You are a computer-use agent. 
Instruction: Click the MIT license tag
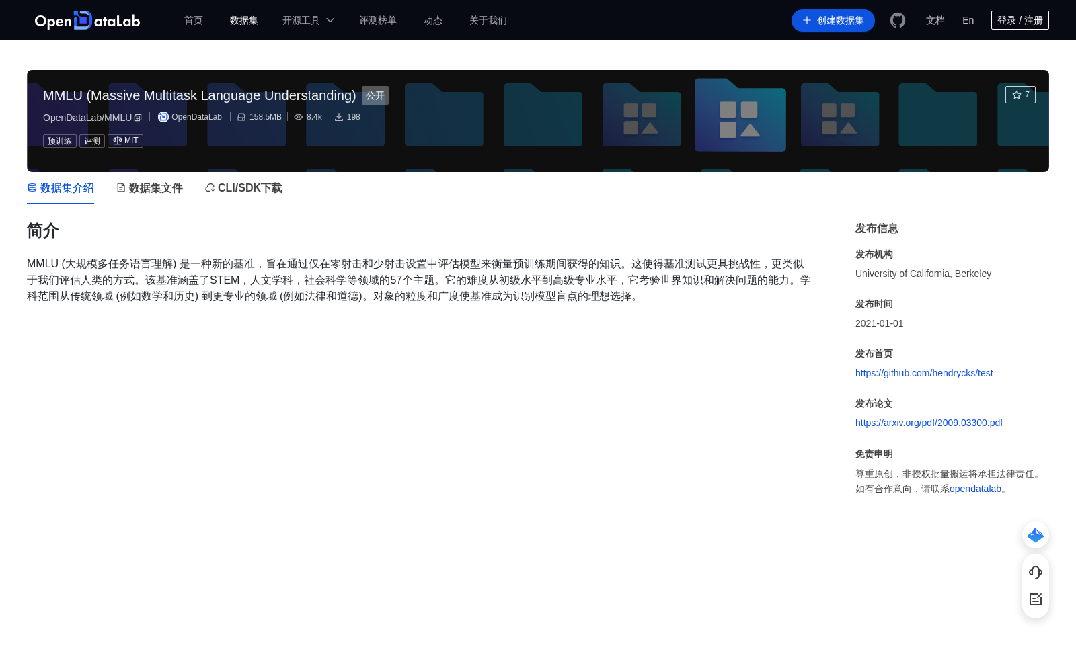coord(125,141)
